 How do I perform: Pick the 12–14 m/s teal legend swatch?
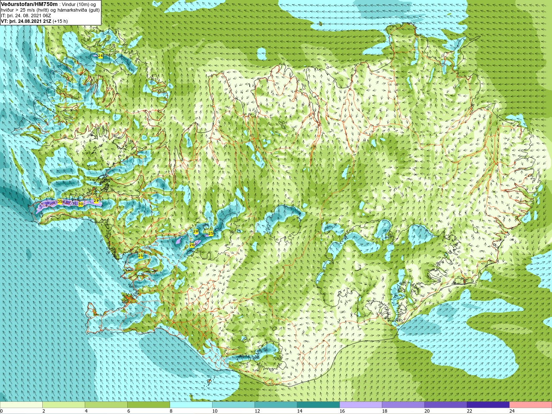tap(276, 405)
